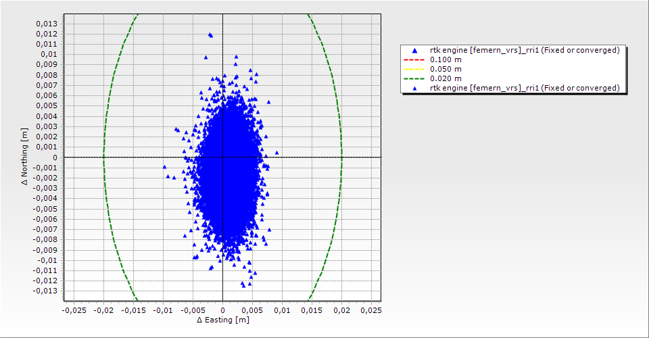The image size is (649, 338).
Task: Click the large blue triangle marker in legend
Action: point(414,51)
